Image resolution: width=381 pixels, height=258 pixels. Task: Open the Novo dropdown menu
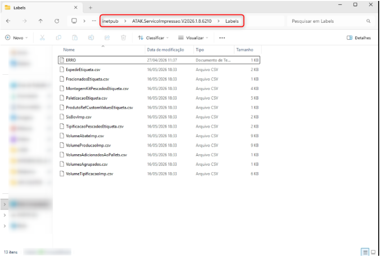click(16, 38)
